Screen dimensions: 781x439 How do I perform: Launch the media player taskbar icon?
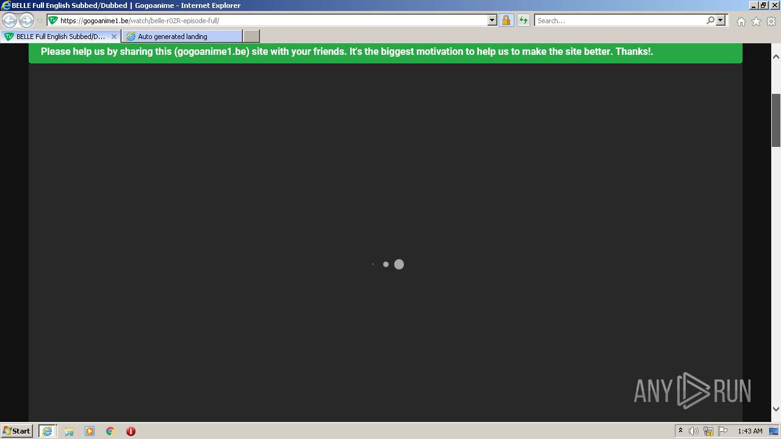click(x=90, y=431)
